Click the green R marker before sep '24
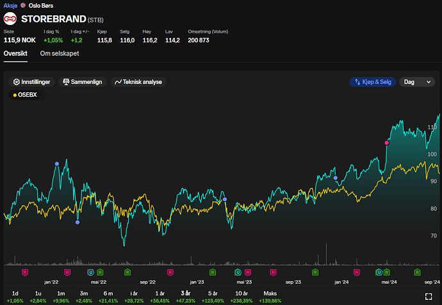442x305 pixels. pyautogui.click(x=417, y=272)
